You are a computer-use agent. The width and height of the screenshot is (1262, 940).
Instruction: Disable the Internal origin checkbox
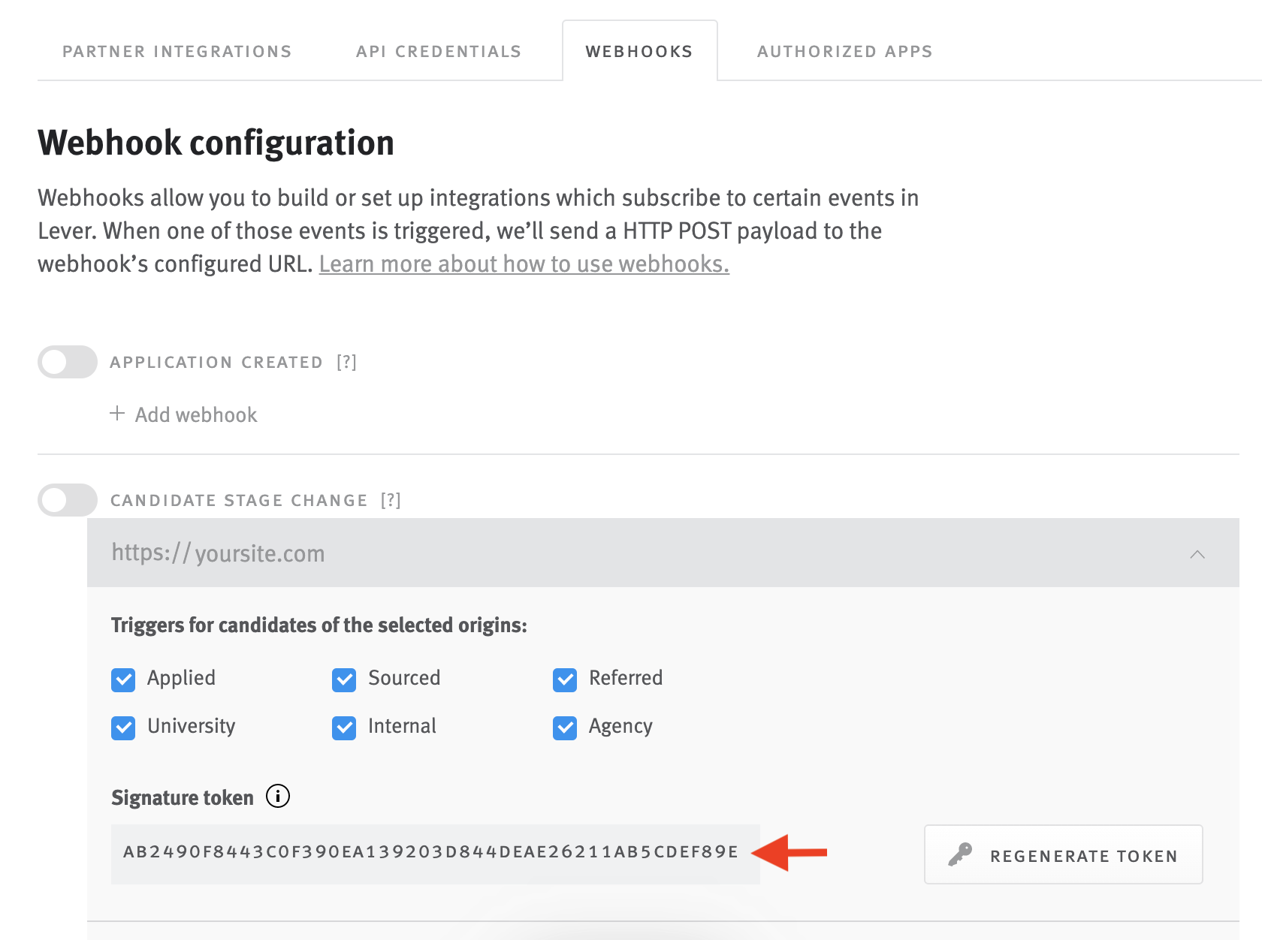(344, 728)
